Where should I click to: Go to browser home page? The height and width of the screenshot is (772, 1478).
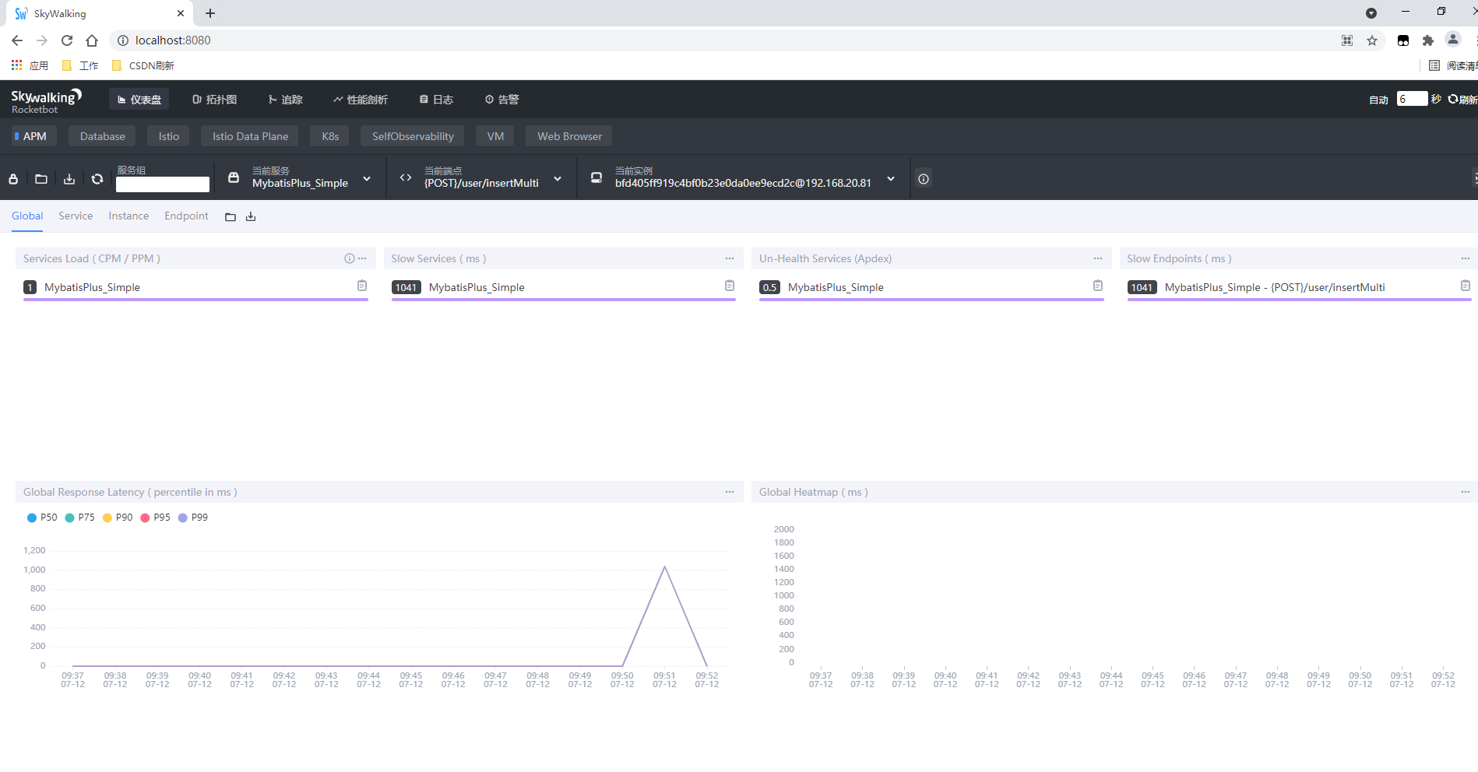click(x=92, y=40)
